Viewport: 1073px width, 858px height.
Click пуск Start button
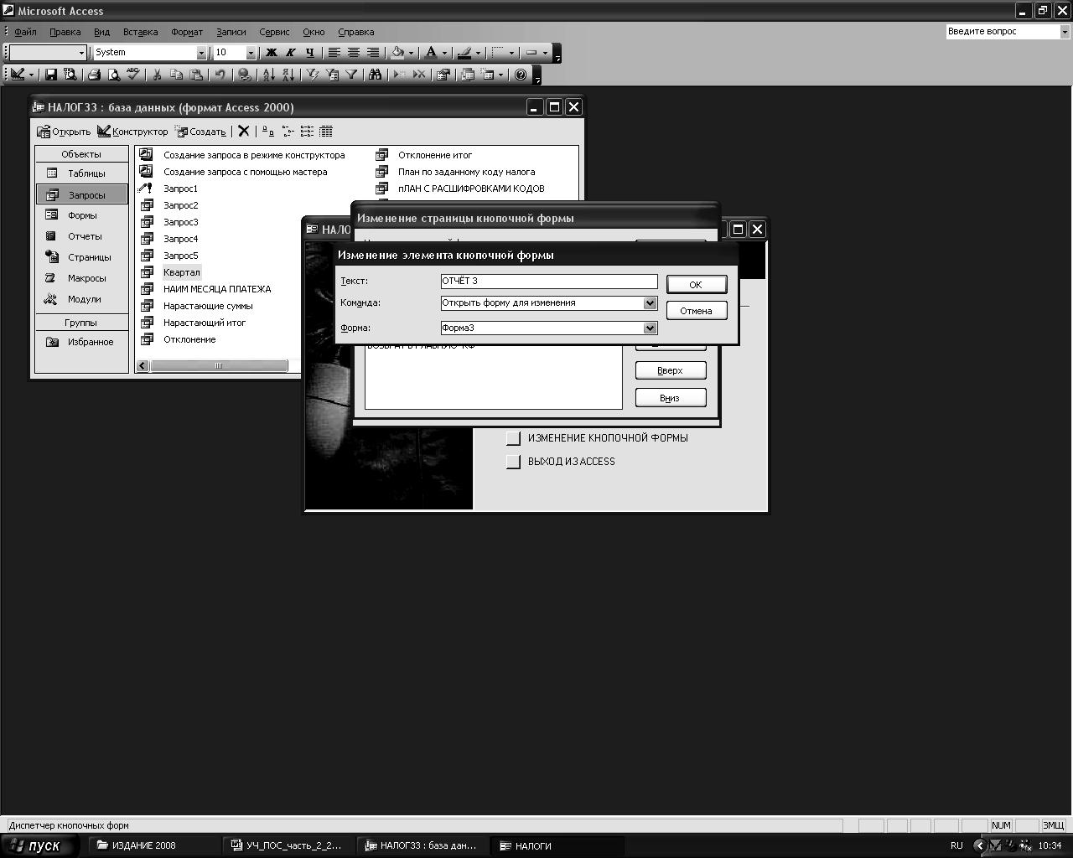pyautogui.click(x=40, y=845)
